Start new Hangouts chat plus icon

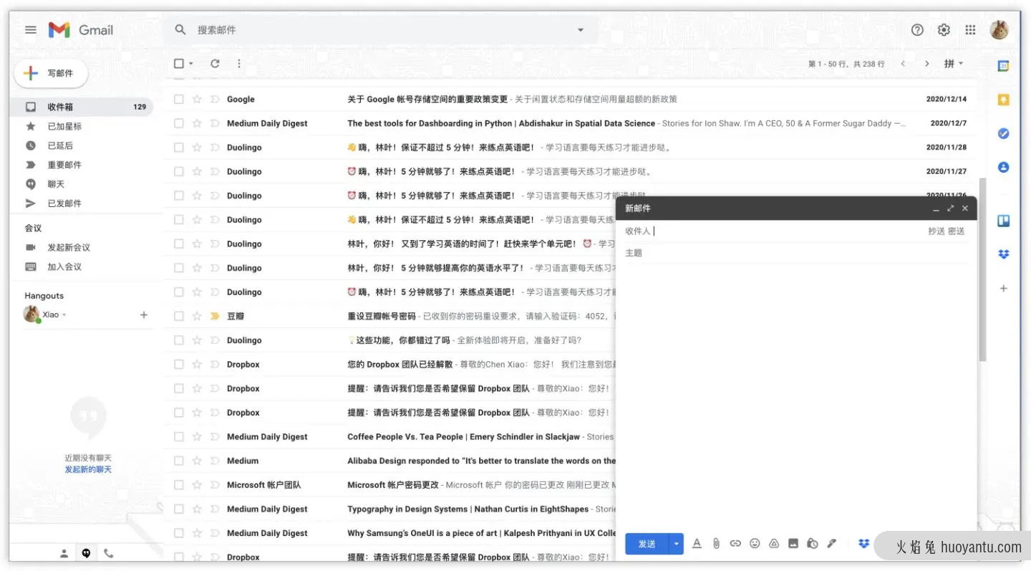pos(144,315)
